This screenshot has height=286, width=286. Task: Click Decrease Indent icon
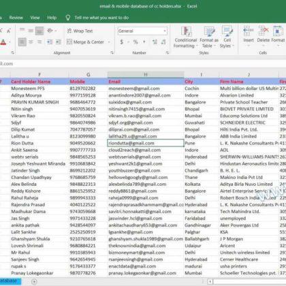[49, 42]
